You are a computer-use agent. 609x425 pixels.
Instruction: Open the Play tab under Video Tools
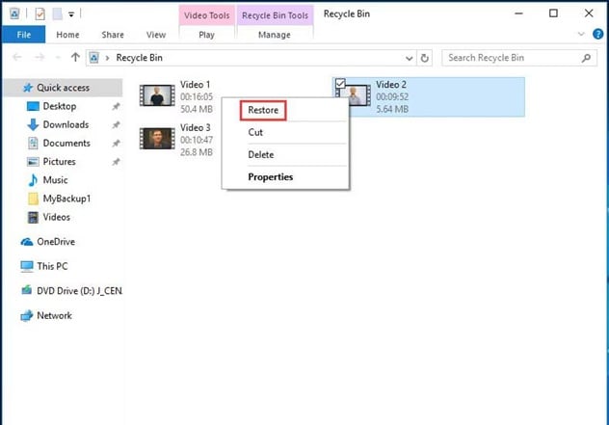(x=206, y=35)
